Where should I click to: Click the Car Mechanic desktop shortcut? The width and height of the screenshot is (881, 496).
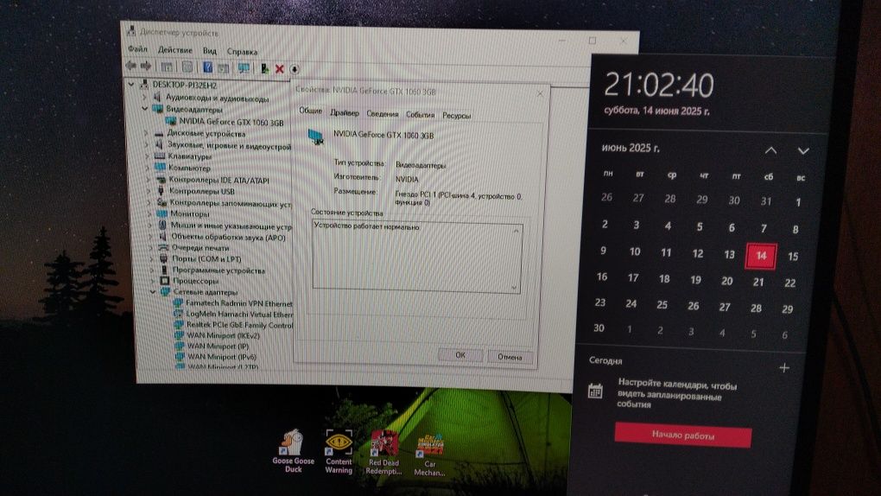(x=430, y=455)
